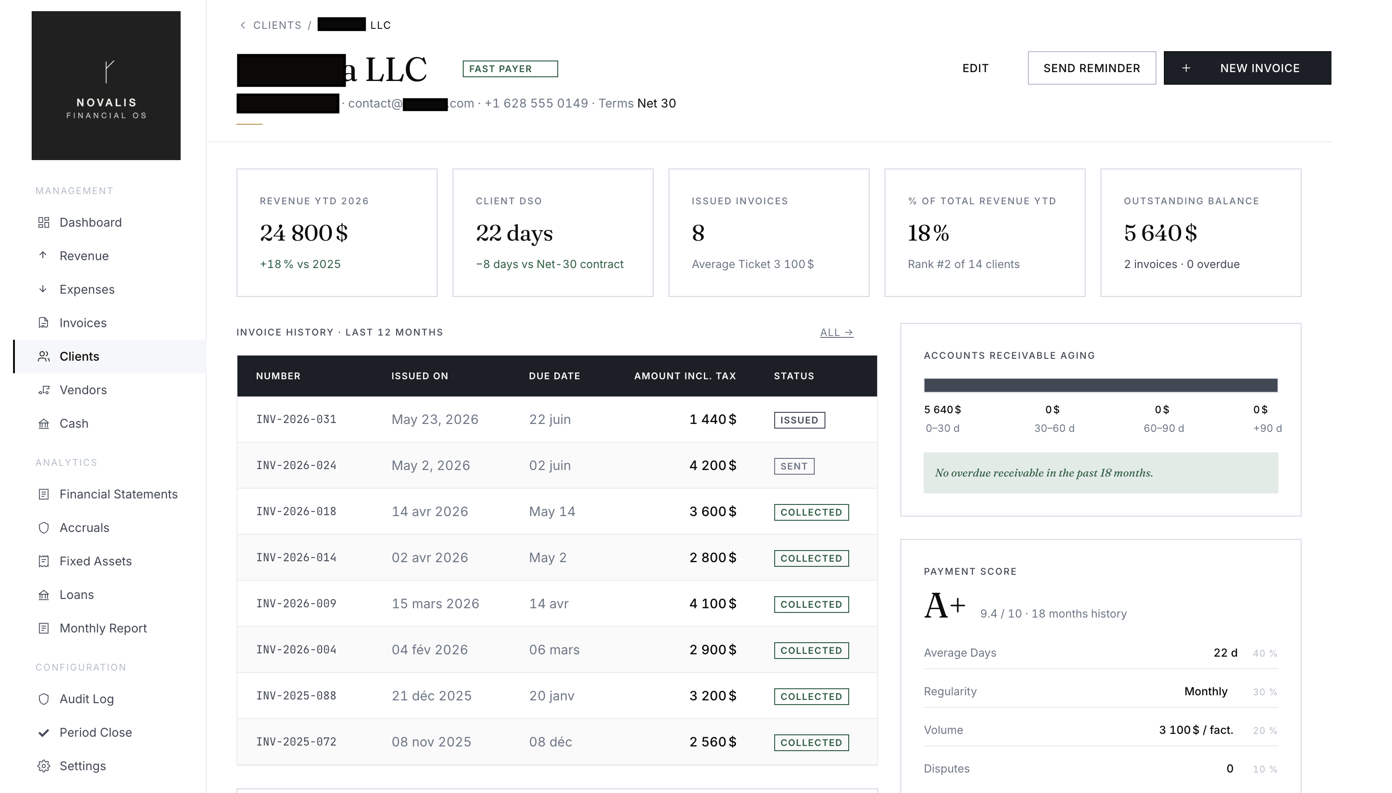Viewport: 1392px width, 793px height.
Task: Click the Novalis Financial OS logo
Action: coord(106,86)
